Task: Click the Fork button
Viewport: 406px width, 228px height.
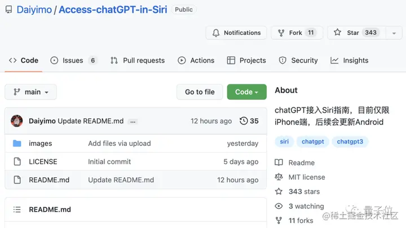Action: pos(297,33)
